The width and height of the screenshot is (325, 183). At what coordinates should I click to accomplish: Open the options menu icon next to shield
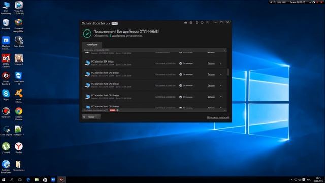point(207,22)
